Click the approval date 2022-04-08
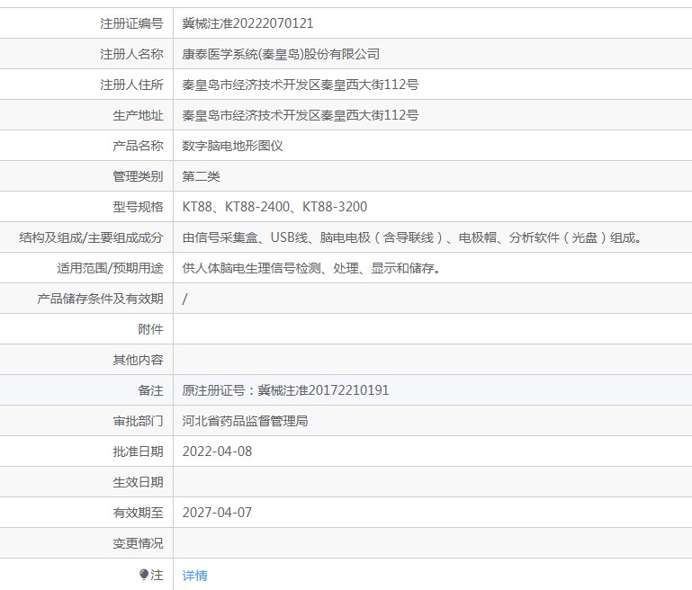The image size is (692, 590). click(217, 451)
